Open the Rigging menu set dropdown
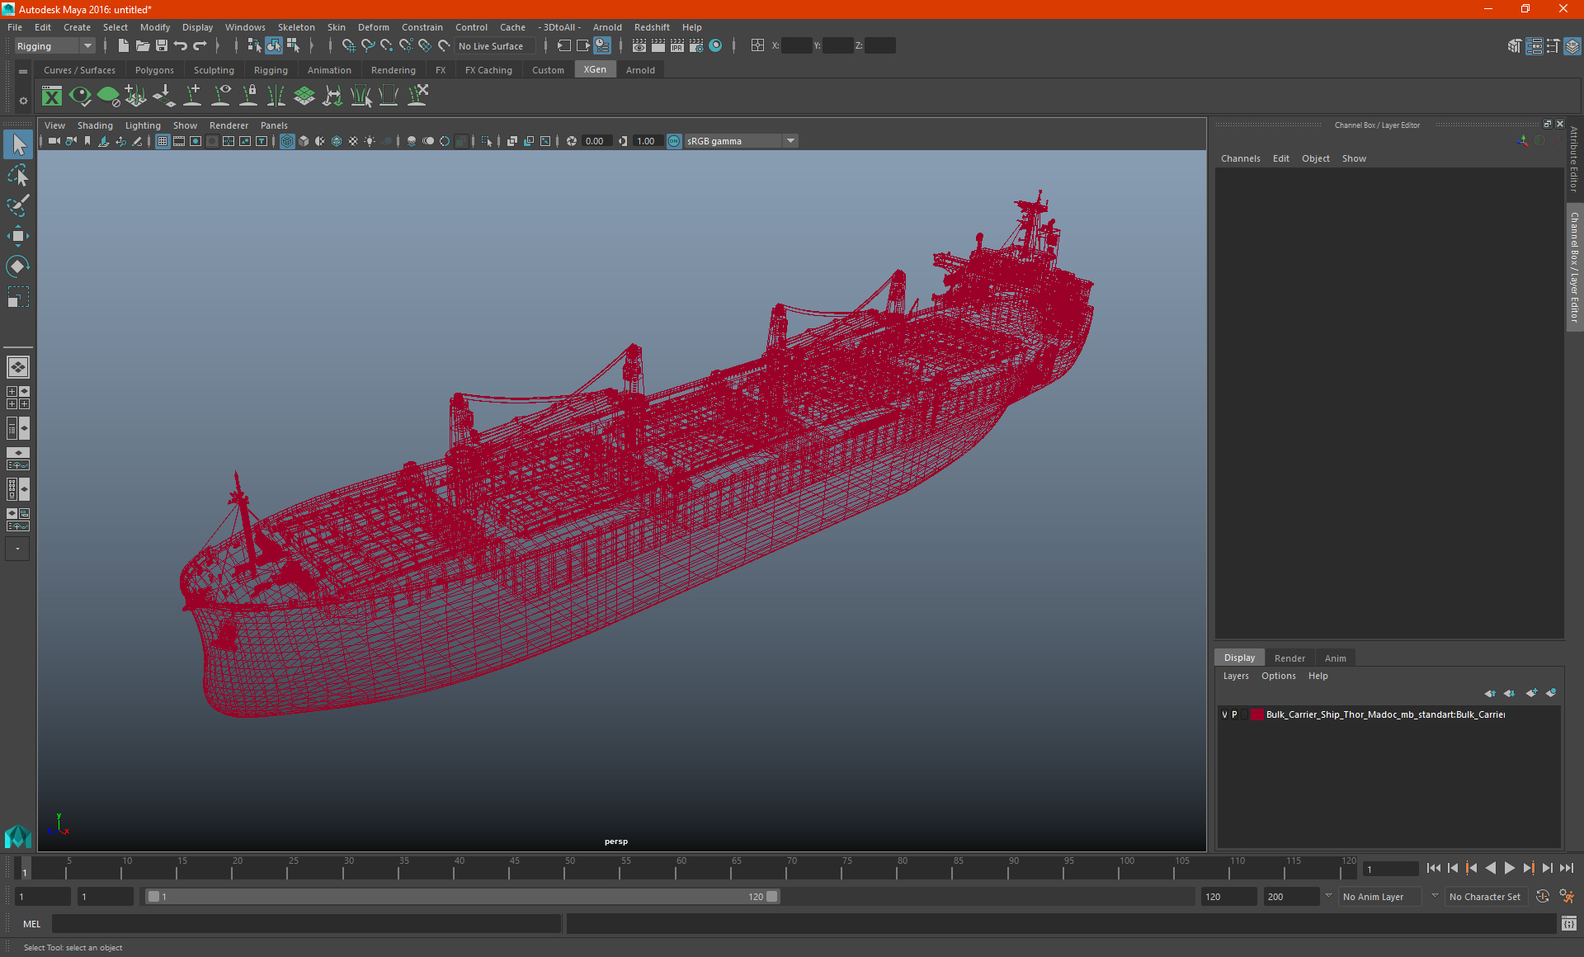Screen dimensions: 1584x957 click(54, 46)
